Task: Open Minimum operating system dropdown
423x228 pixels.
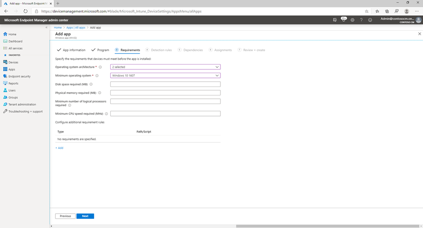Action: pyautogui.click(x=165, y=75)
